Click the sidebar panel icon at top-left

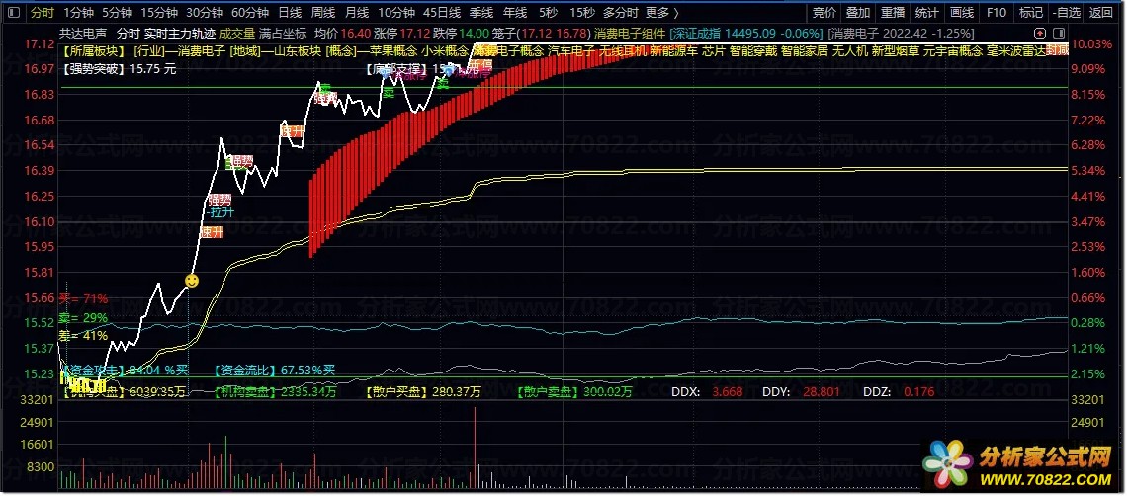(12, 13)
